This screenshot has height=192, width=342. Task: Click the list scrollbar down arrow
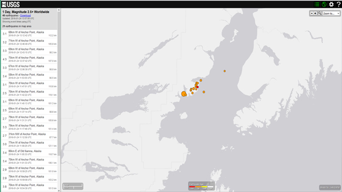(x=59, y=190)
